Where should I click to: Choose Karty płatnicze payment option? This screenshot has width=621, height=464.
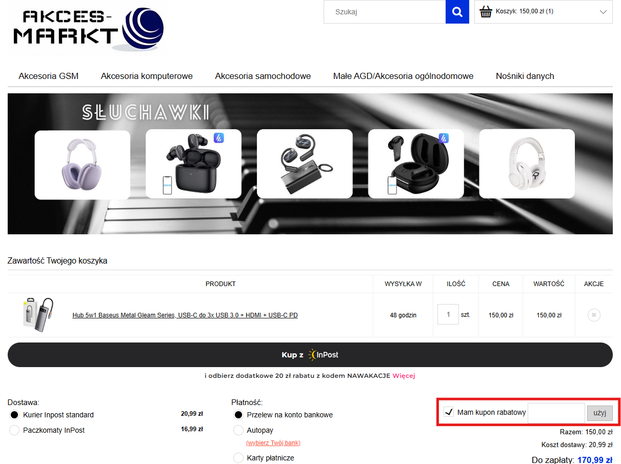point(238,458)
